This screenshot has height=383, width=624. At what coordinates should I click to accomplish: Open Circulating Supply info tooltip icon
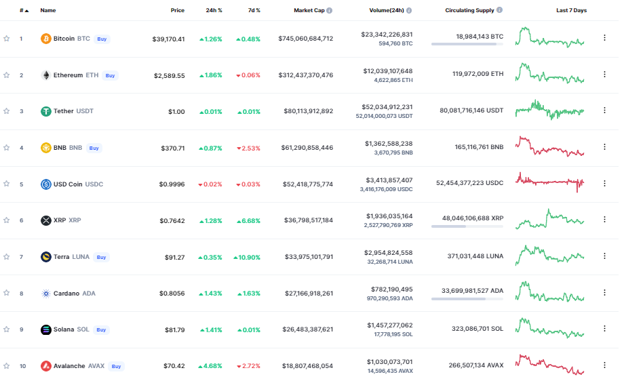click(x=499, y=10)
